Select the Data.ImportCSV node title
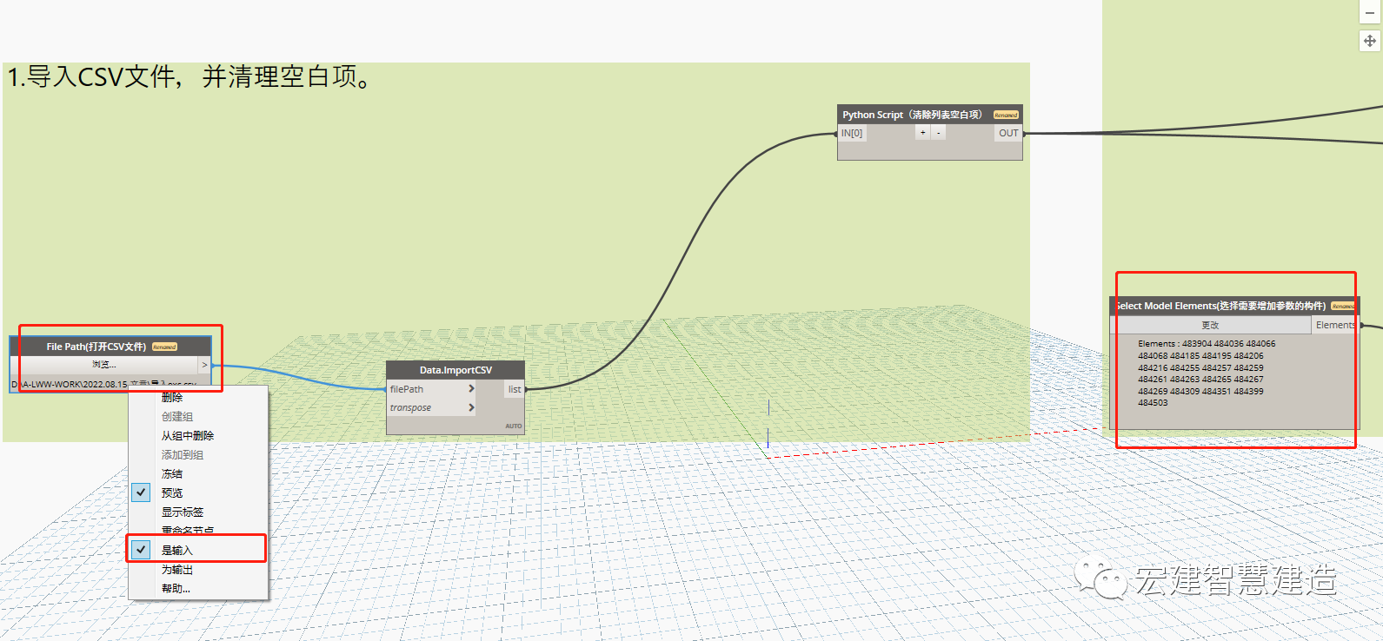 455,370
